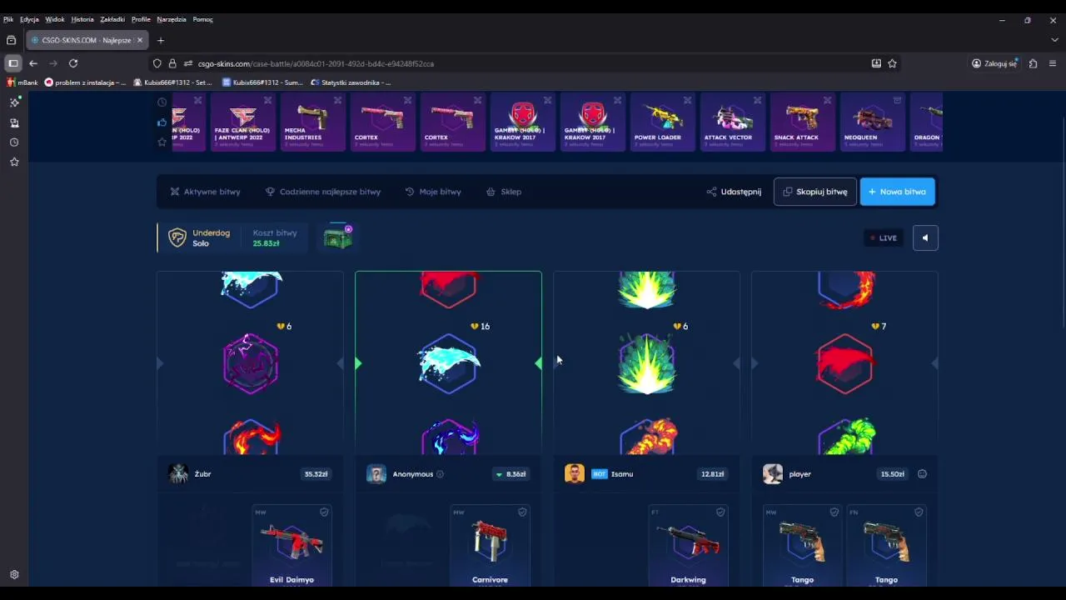List all tabs dropdown arrow
The image size is (1066, 600).
tap(1054, 40)
